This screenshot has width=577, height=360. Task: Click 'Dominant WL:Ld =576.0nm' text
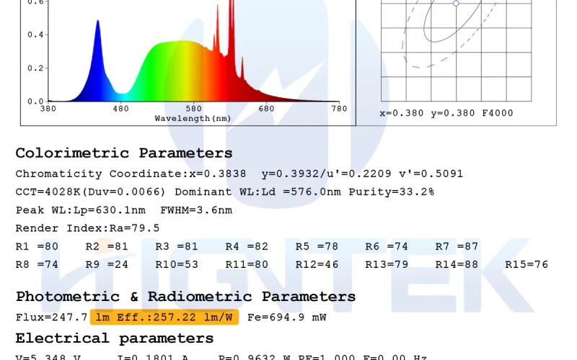click(257, 192)
